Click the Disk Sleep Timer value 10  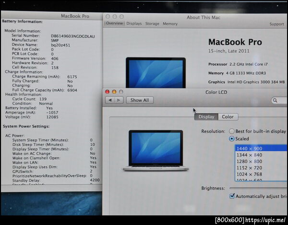click(93, 144)
